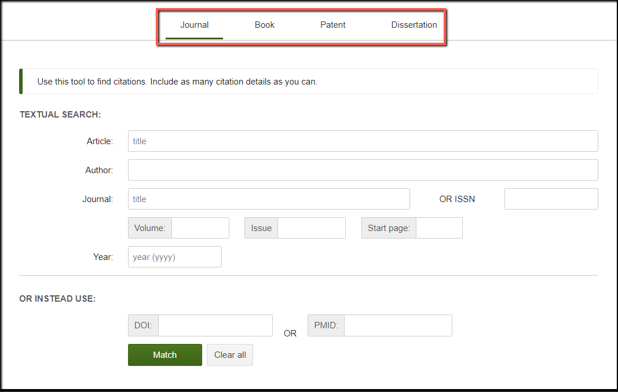Click the Issue label box
This screenshot has width=618, height=392.
(261, 228)
